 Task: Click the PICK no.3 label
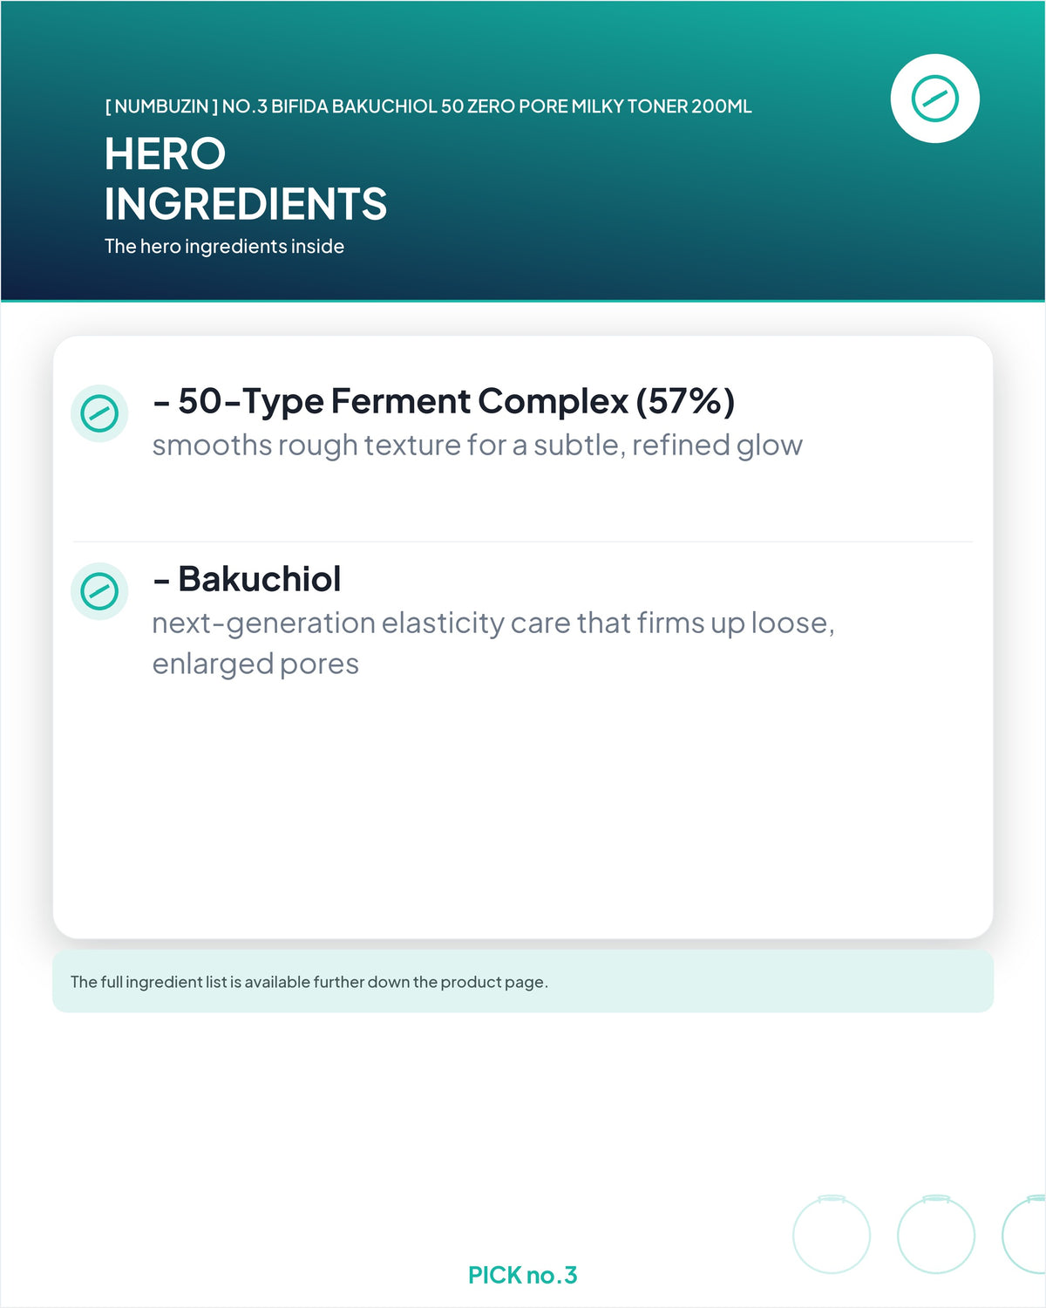coord(523,1275)
